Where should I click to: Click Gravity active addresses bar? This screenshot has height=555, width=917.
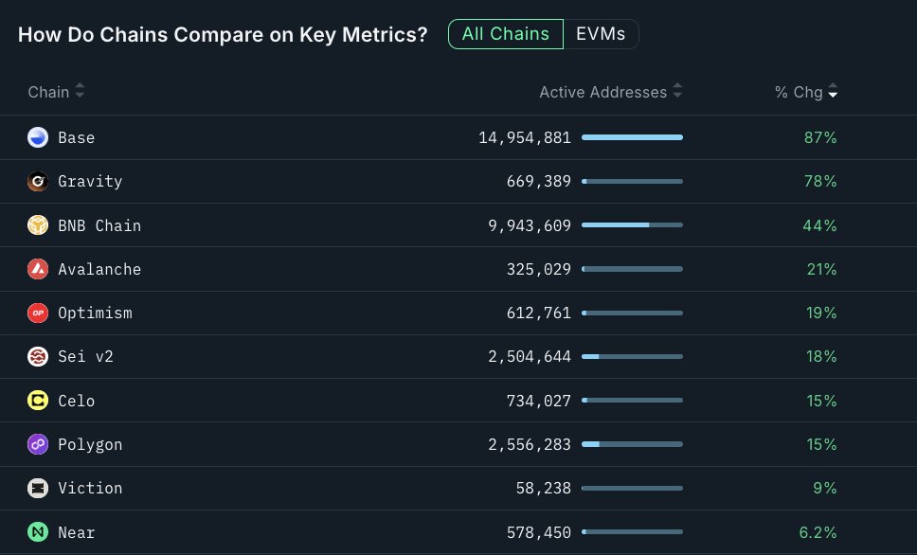tap(632, 181)
